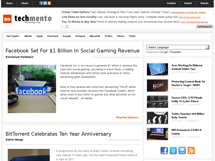Click the BitTorrent article image
The height and width of the screenshot is (161, 215).
[x=29, y=155]
